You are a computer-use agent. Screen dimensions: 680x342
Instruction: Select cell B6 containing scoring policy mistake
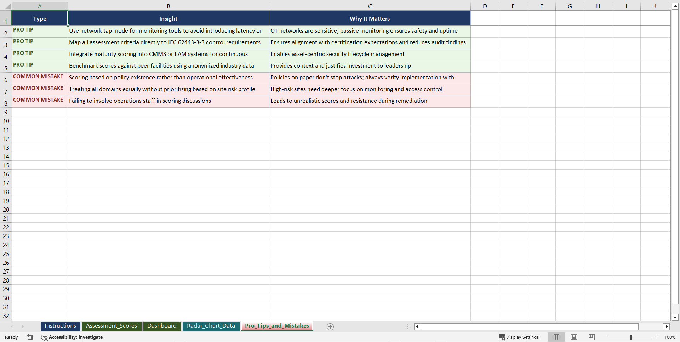(168, 78)
